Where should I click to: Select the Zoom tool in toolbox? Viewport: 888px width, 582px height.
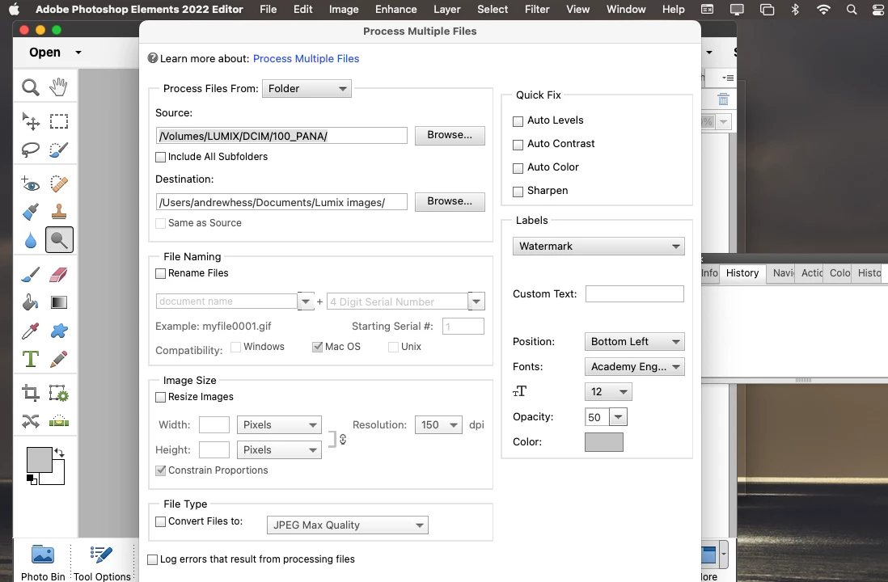(x=31, y=87)
